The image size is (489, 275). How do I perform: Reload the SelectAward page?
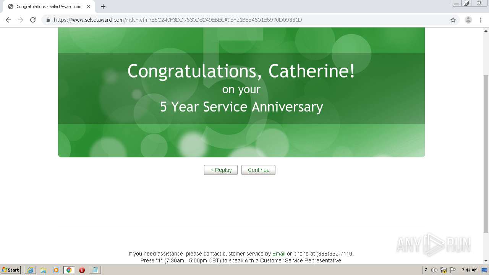(x=33, y=20)
